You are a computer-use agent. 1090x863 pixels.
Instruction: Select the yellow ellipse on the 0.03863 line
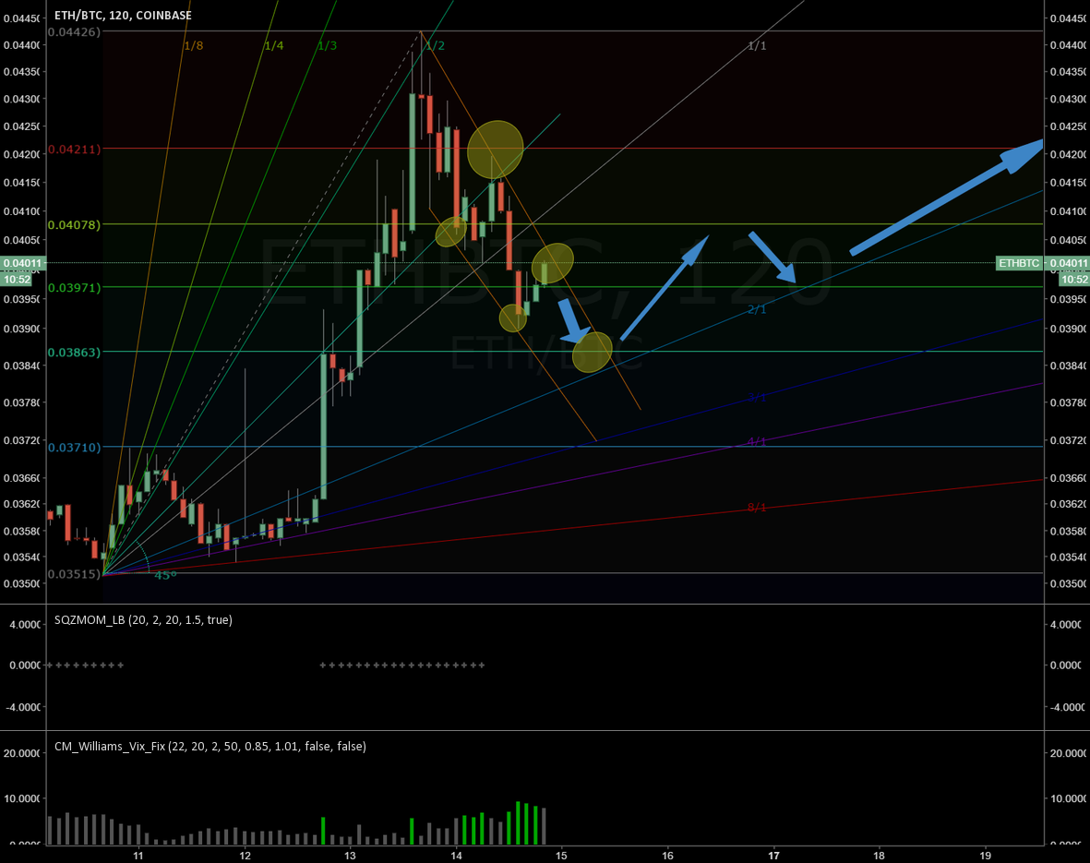click(593, 352)
